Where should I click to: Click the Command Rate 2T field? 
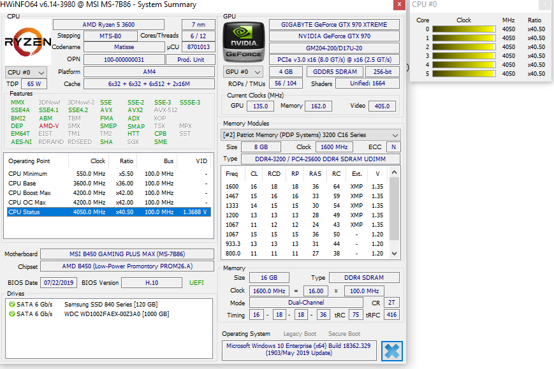pyautogui.click(x=391, y=303)
